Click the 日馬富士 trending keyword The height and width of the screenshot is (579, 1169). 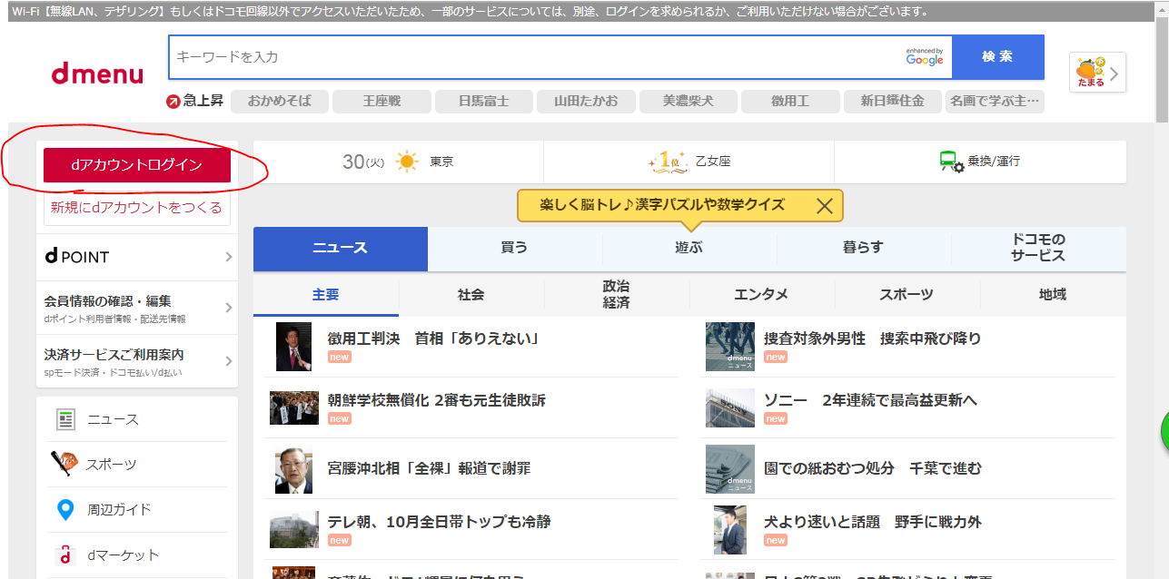[x=484, y=102]
